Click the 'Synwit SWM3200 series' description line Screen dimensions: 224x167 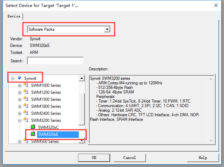point(110,78)
